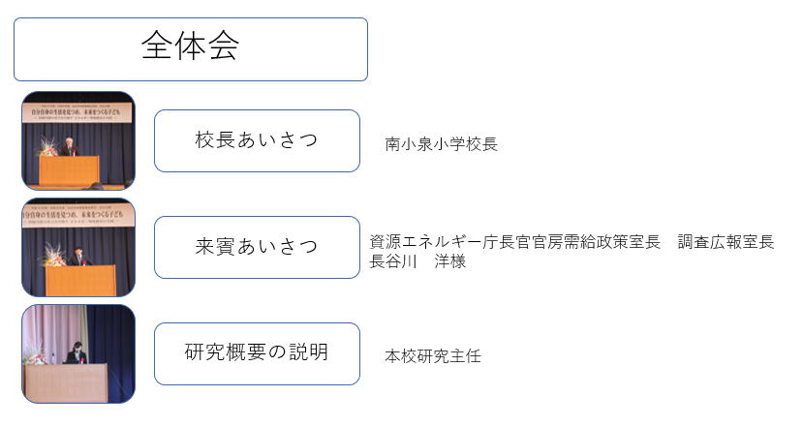803x427 pixels.
Task: Click the orange podium in the top photo
Action: pos(69,171)
